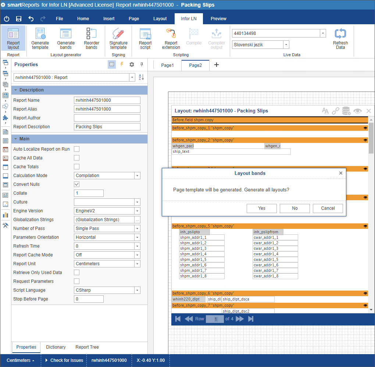Enable the Cache Totals checkbox
Viewport: 375px width, 367px height.
76,167
